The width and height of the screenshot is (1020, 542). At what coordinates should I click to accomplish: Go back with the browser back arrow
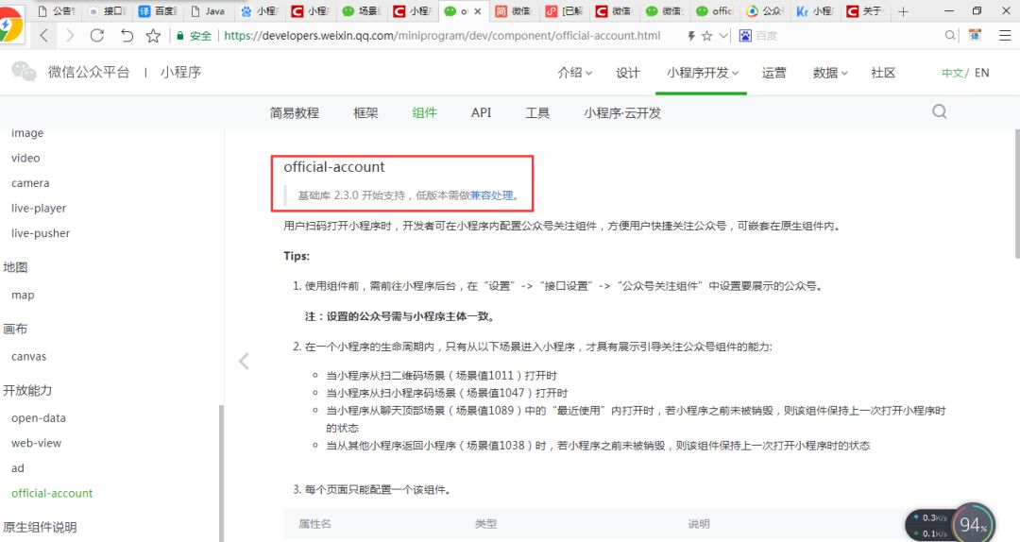click(x=44, y=36)
